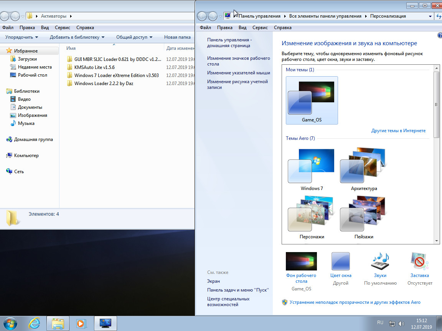Select the Windows 7 Aero theme
The width and height of the screenshot is (442, 331).
[312, 169]
